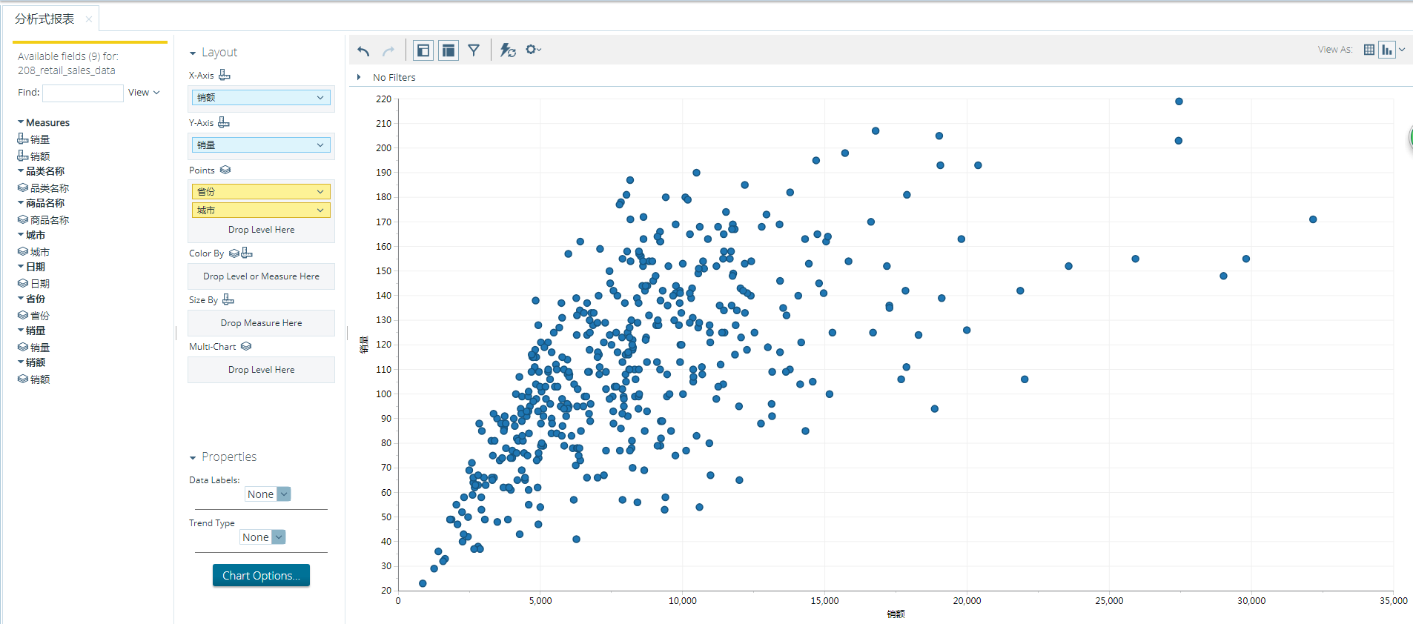Collapse the 城市 category in fields list
The height and width of the screenshot is (624, 1413).
tap(21, 235)
